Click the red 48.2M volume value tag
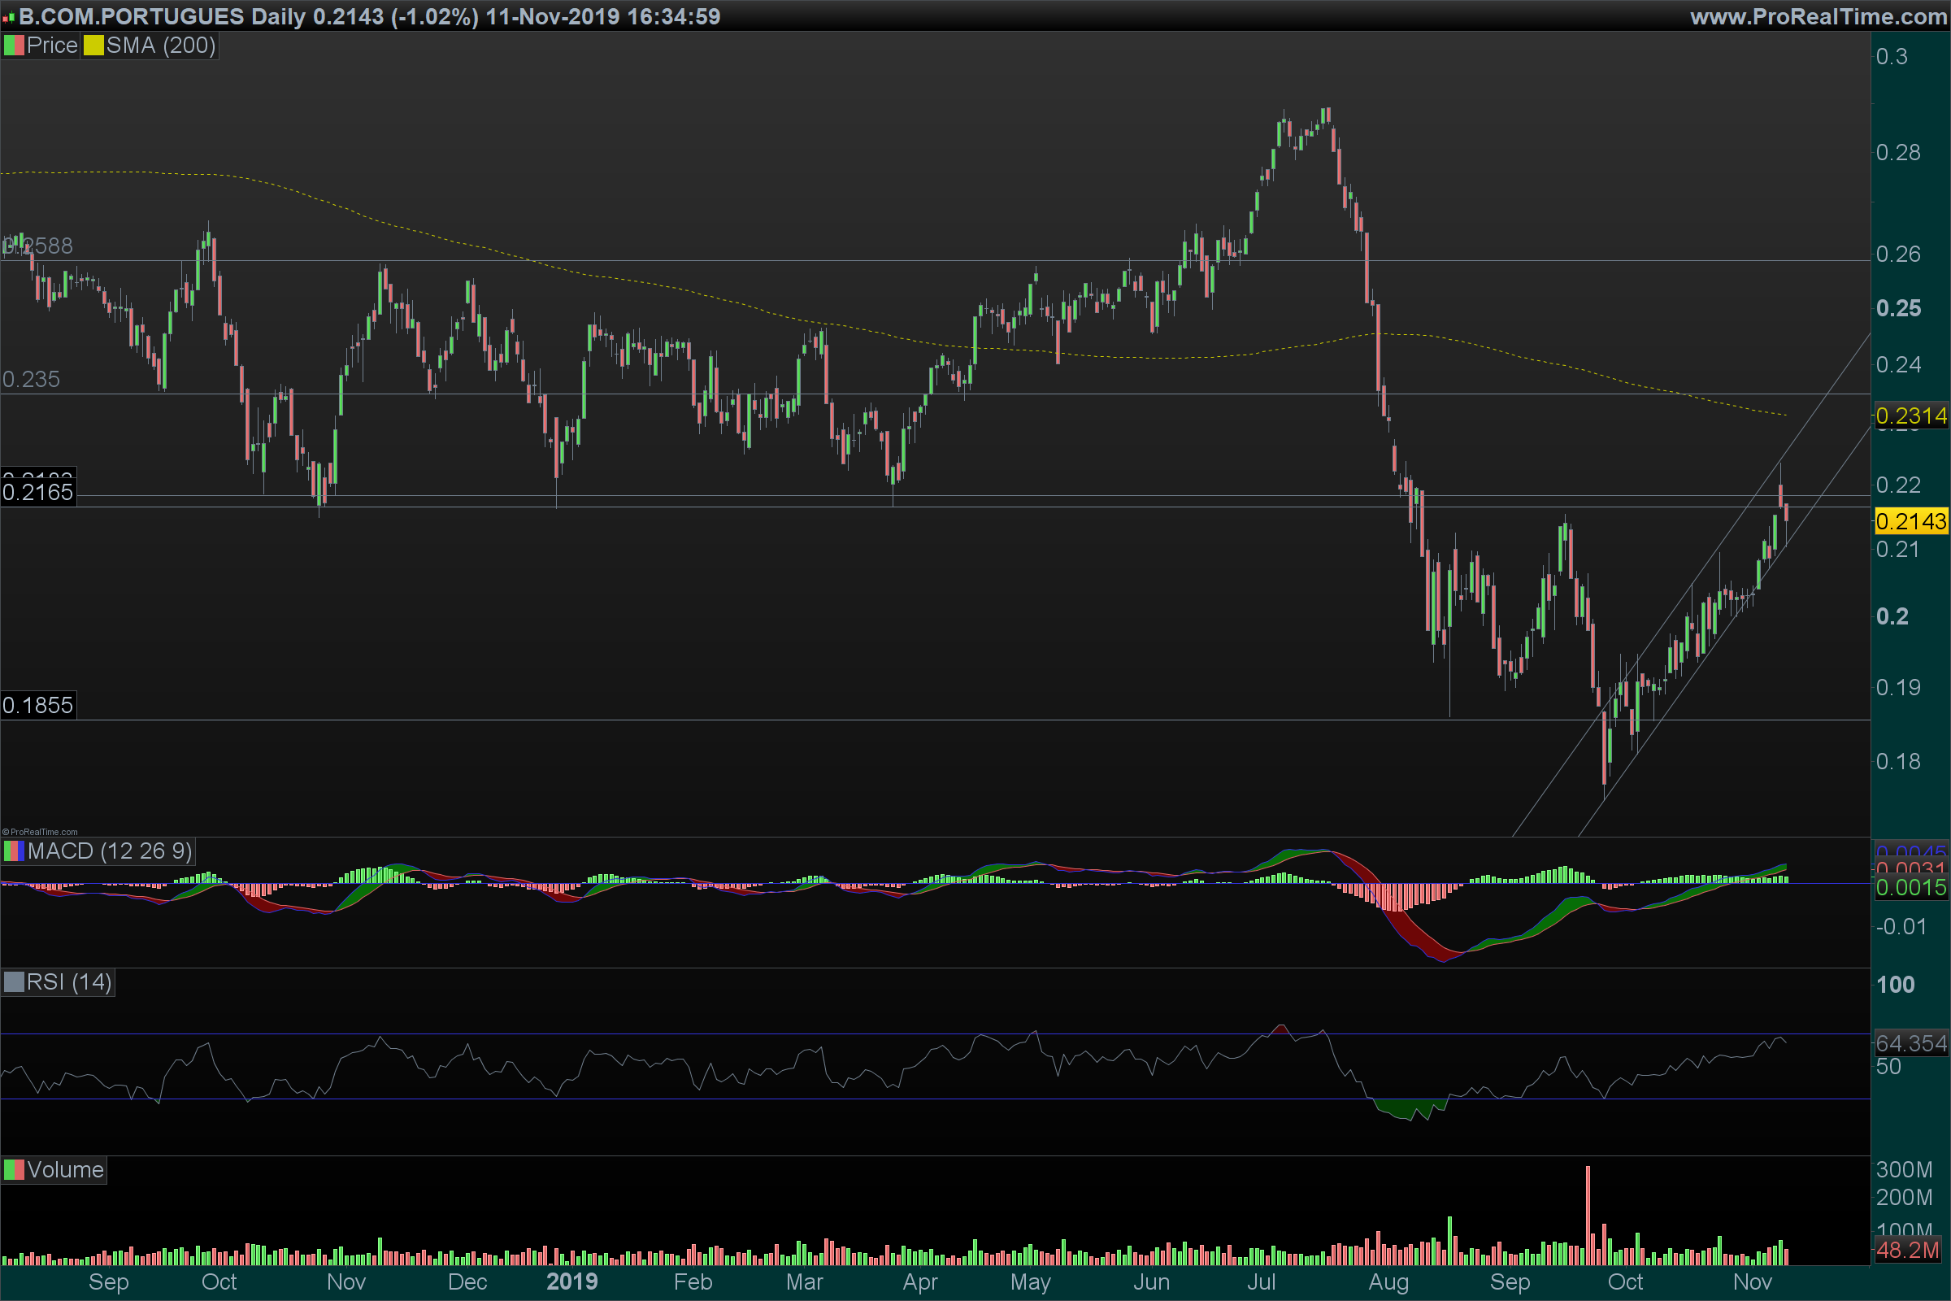1951x1301 pixels. [1907, 1250]
